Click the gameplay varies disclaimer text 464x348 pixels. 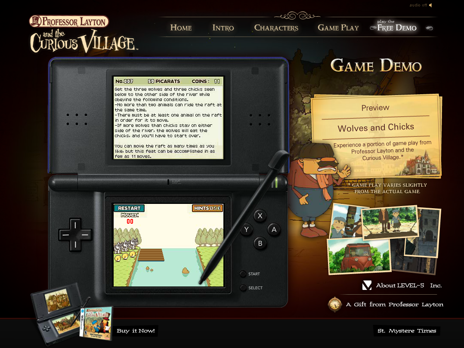click(387, 188)
